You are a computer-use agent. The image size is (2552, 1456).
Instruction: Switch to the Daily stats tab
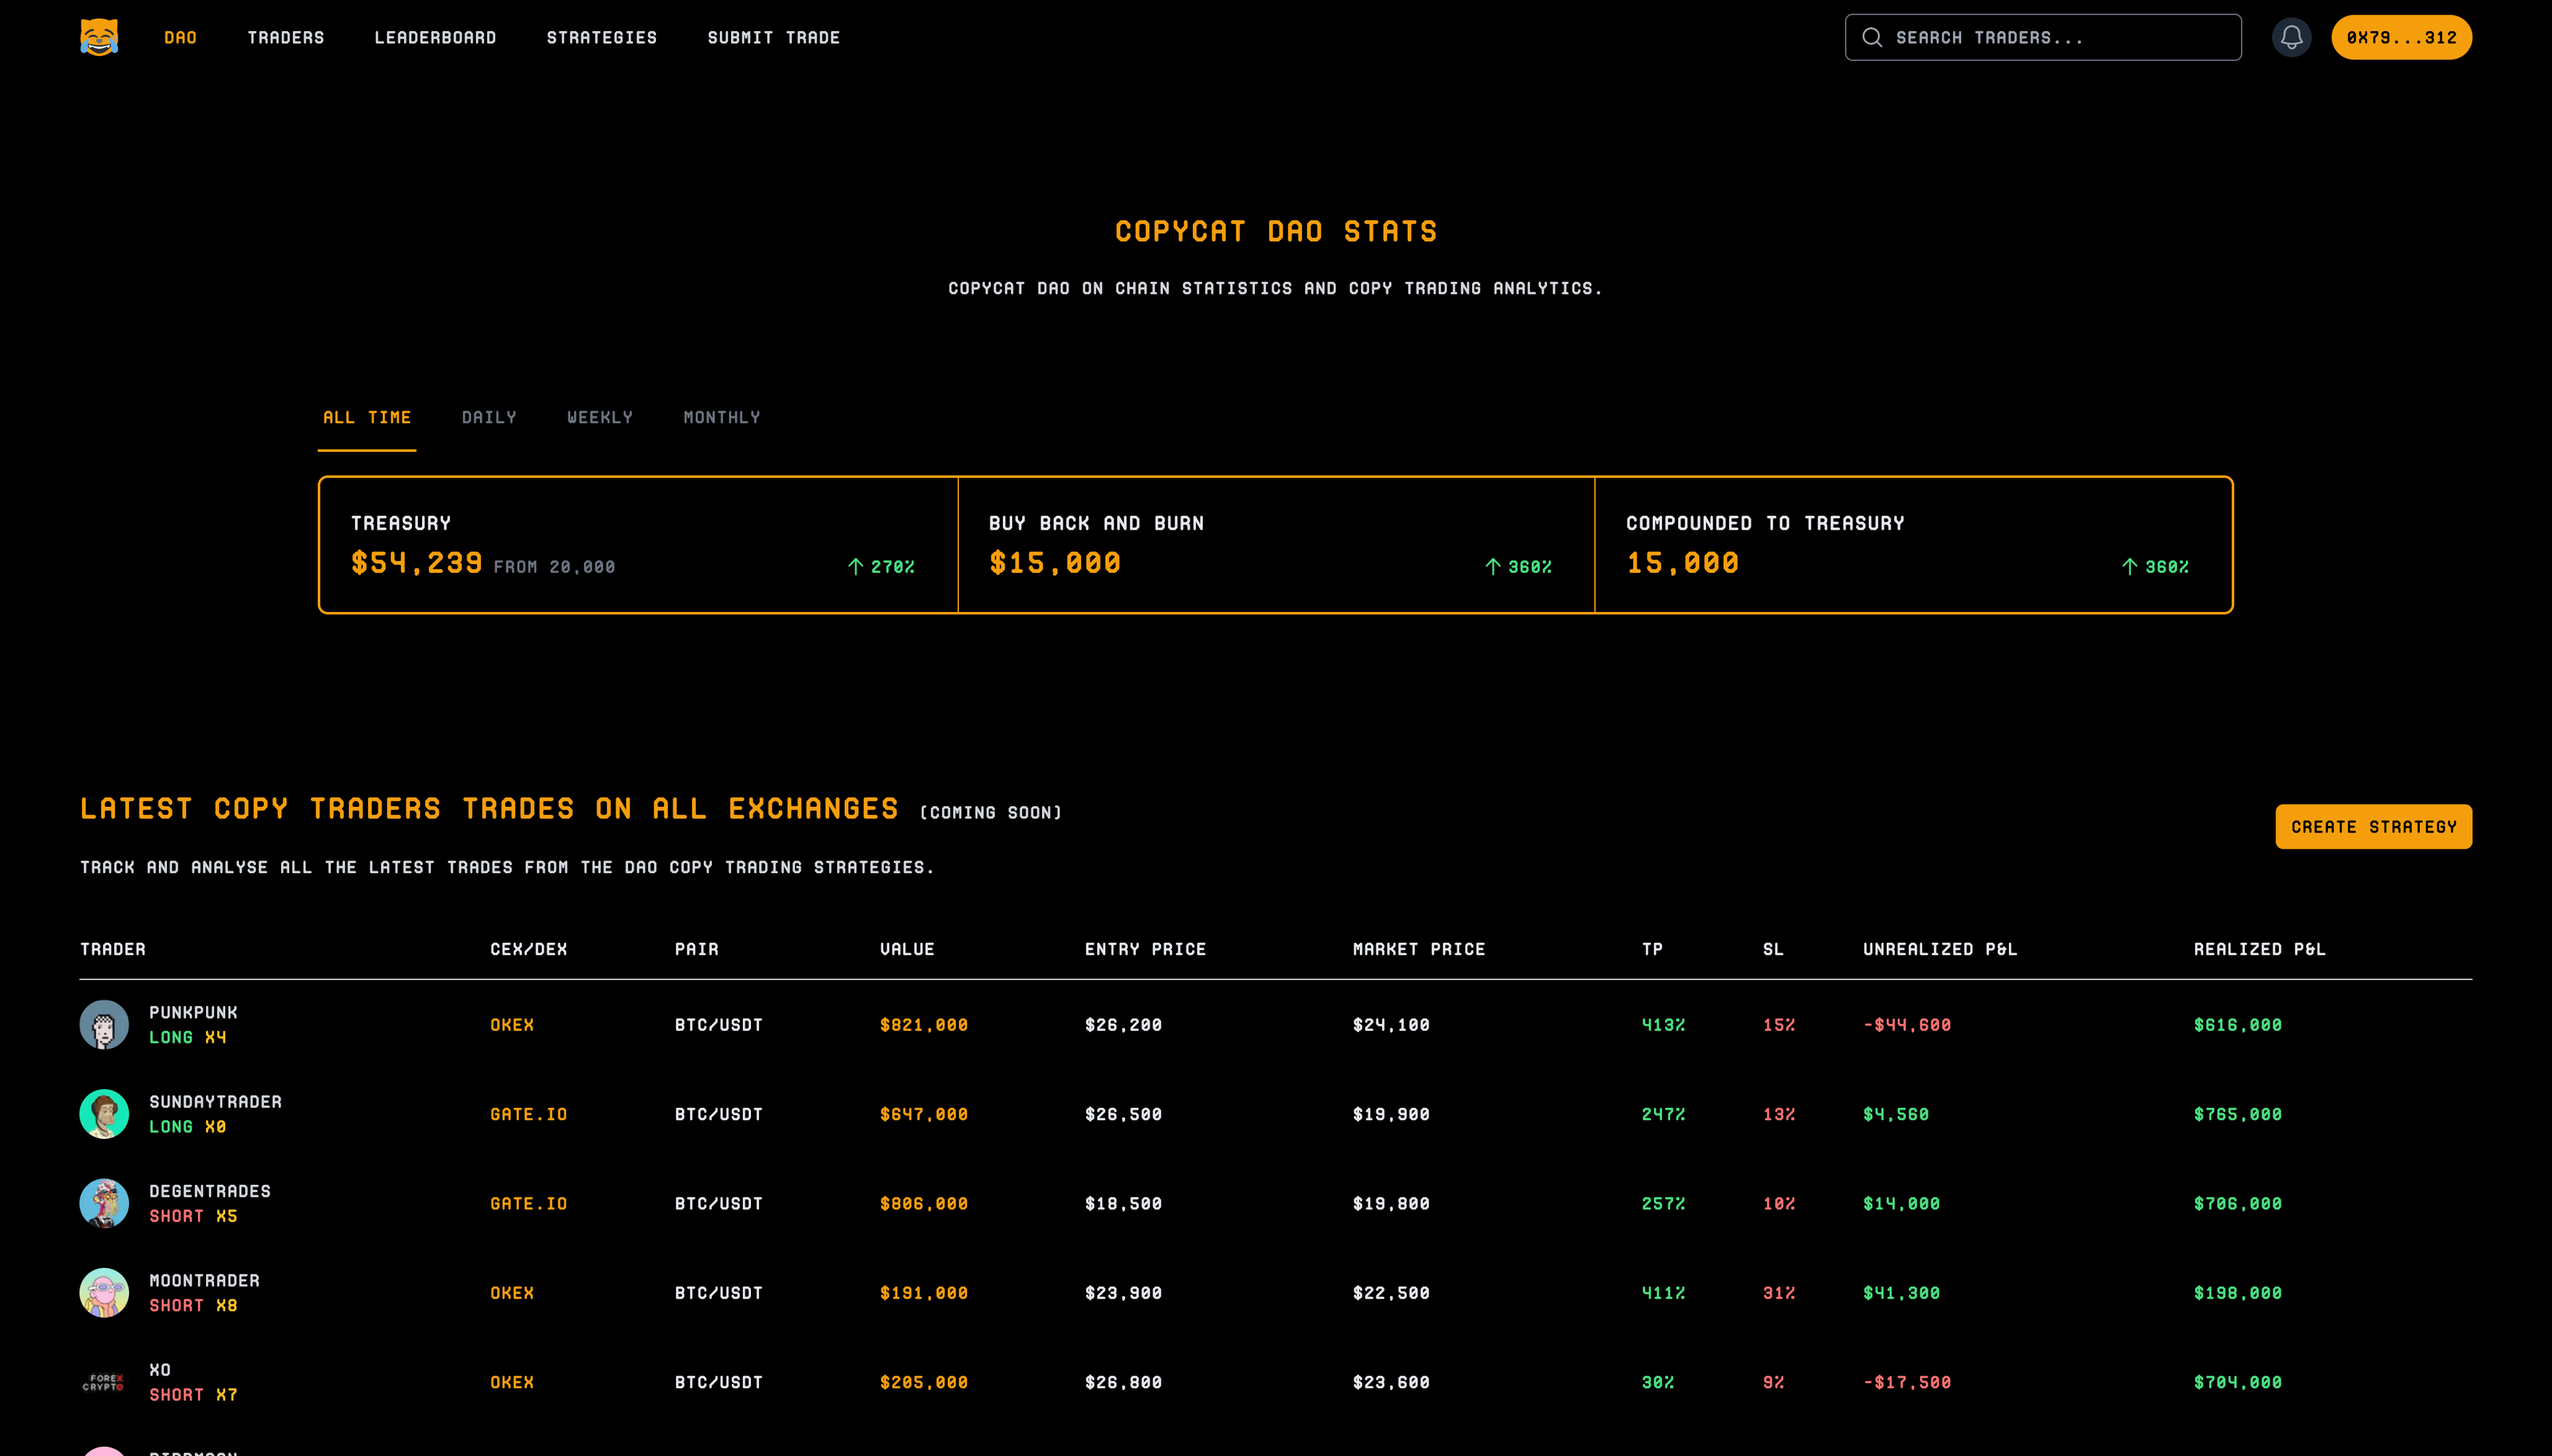point(489,417)
